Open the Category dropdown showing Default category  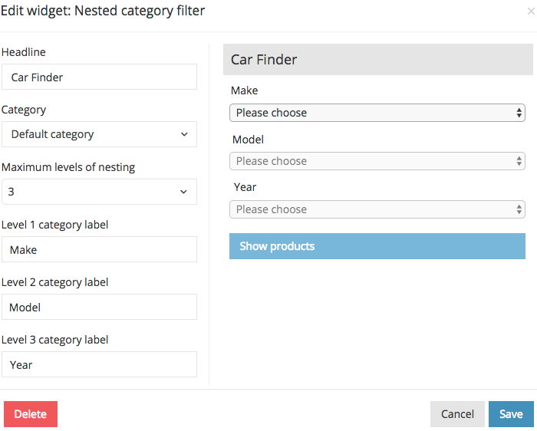[99, 134]
